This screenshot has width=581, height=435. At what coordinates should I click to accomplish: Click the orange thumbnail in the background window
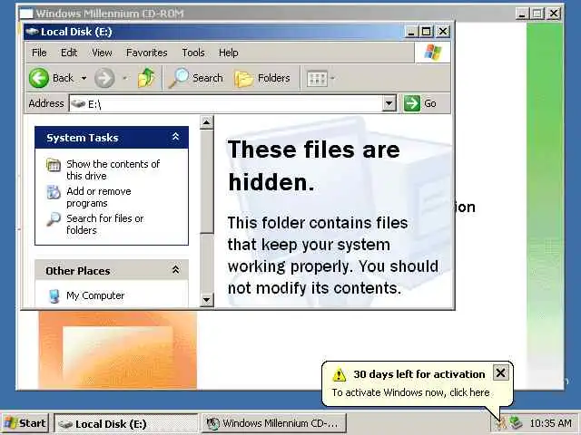point(118,350)
